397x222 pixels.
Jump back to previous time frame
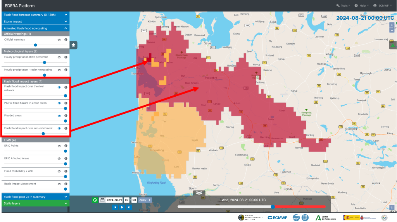pos(115,207)
